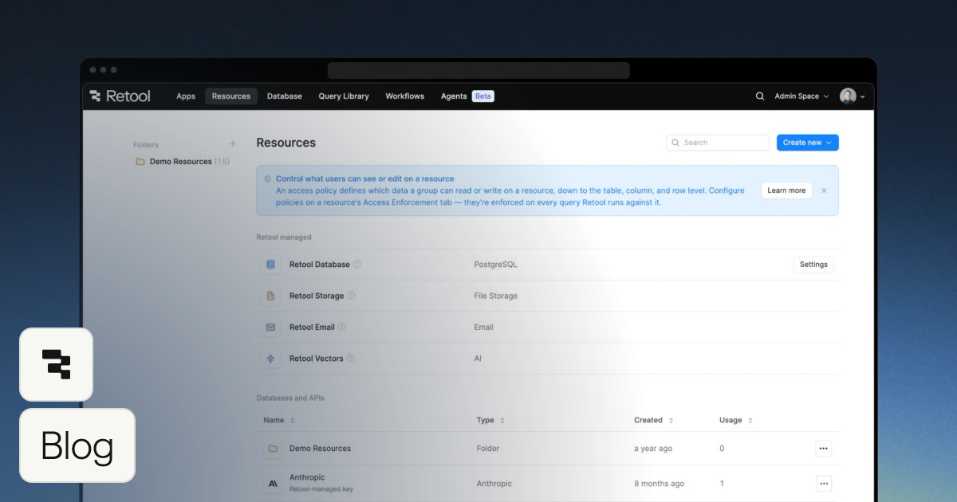Select the Demo Resources folder in the sidebar
Screen dimensions: 957x502
(x=181, y=162)
